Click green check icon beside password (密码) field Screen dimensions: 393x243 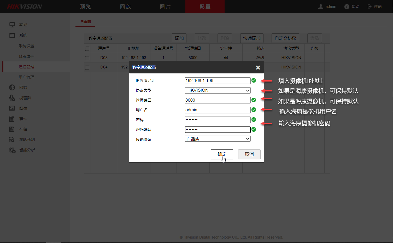click(254, 120)
